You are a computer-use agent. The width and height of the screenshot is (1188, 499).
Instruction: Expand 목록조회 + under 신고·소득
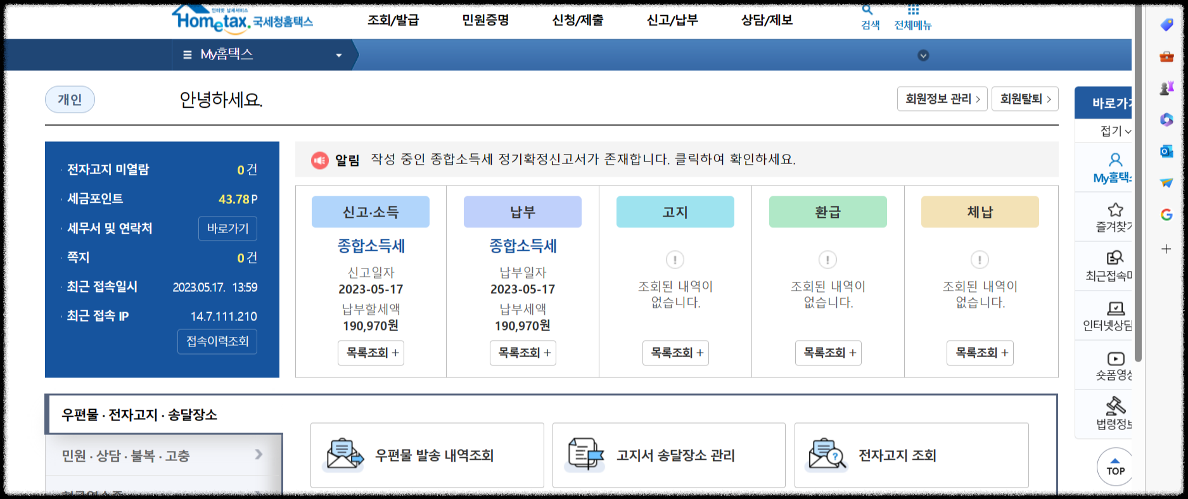click(x=371, y=353)
